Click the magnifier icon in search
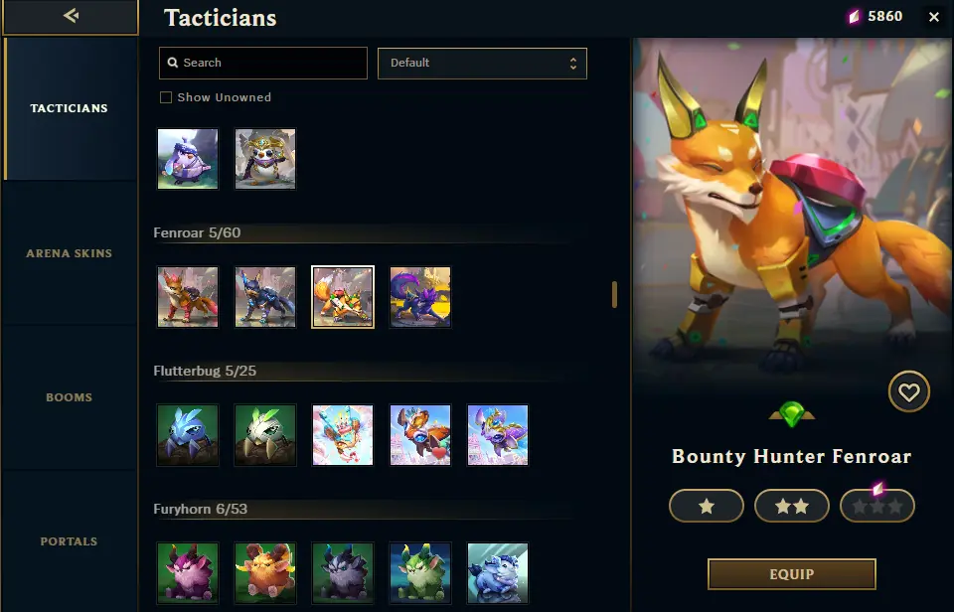The image size is (954, 612). (x=173, y=63)
